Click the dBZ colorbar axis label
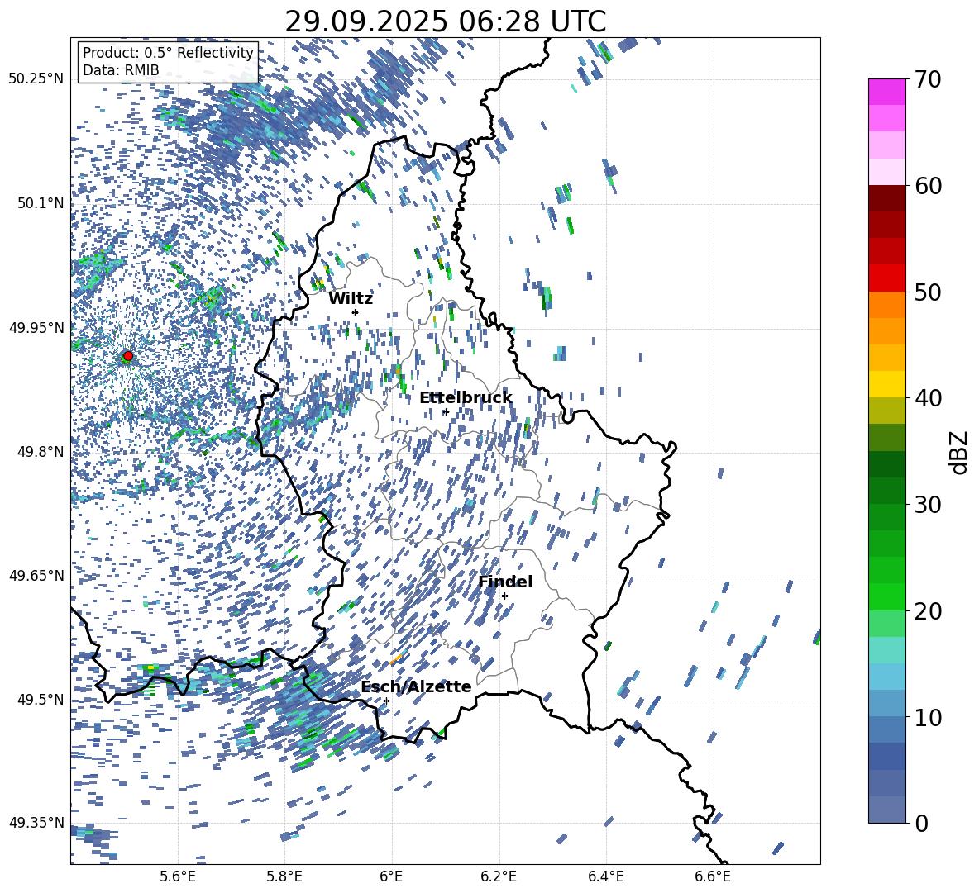Image resolution: width=979 pixels, height=893 pixels. click(958, 452)
